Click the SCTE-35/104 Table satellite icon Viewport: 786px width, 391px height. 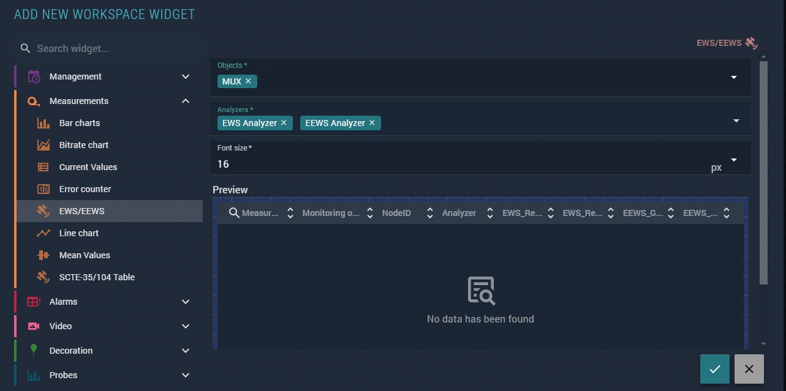tap(43, 277)
